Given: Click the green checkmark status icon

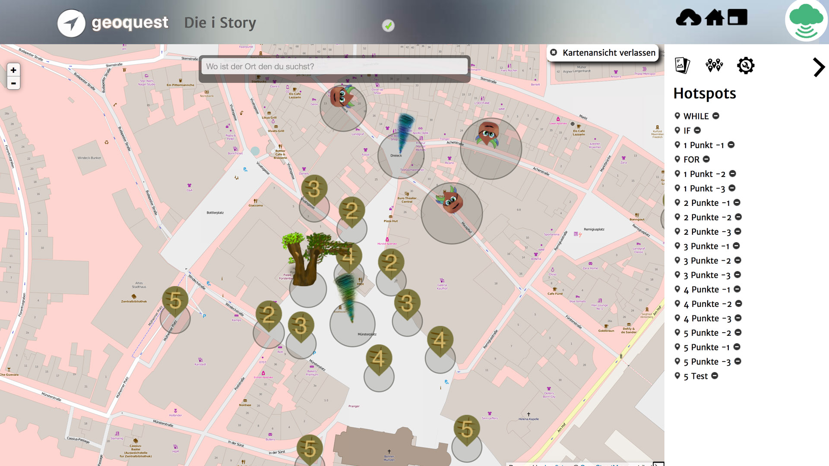Looking at the screenshot, I should tap(388, 26).
